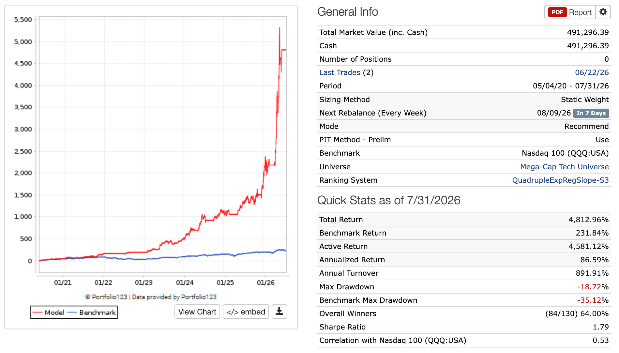
Task: Download the chart image
Action: (279, 312)
